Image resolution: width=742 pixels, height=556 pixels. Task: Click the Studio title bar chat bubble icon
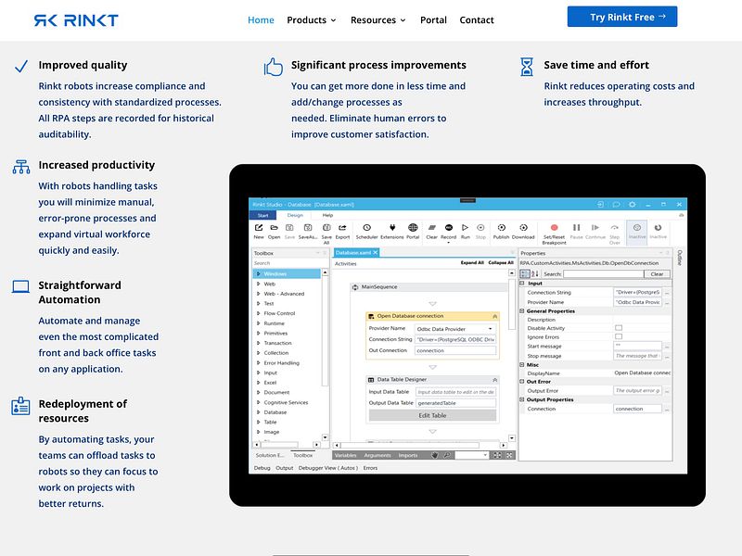tap(616, 204)
